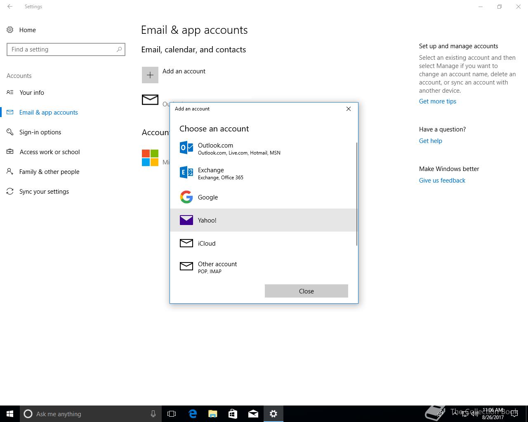Open Task View from taskbar
The width and height of the screenshot is (528, 422).
pyautogui.click(x=172, y=414)
